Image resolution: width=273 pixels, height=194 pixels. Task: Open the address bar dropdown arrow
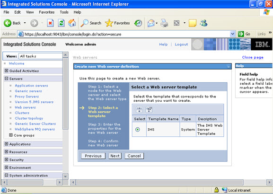pos(232,34)
